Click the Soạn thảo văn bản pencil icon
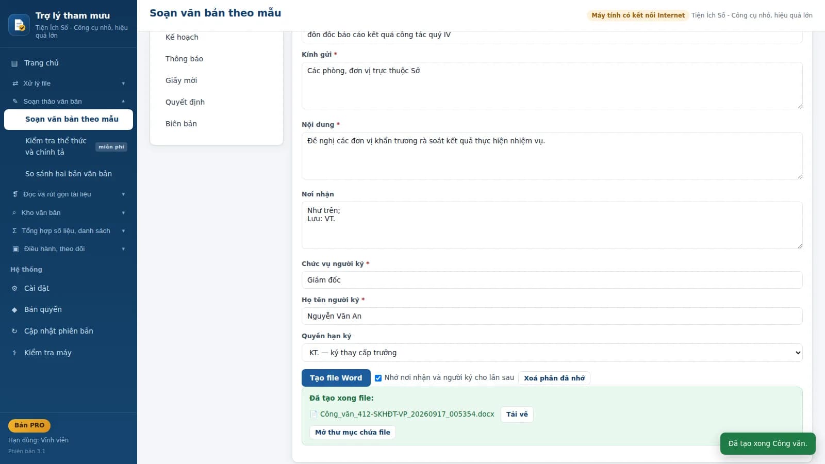Screen dimensions: 825x464 [x=15, y=102]
